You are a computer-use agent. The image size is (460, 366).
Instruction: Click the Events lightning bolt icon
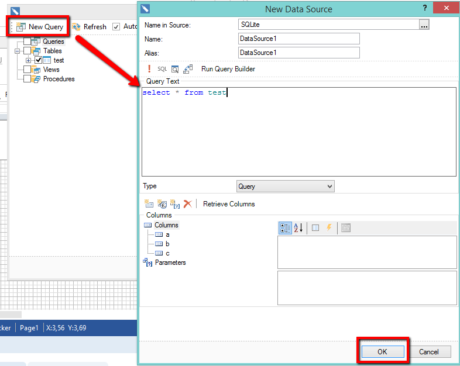[329, 227]
